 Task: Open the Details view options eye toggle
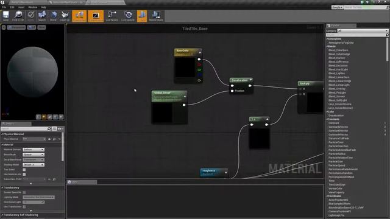tap(60, 128)
